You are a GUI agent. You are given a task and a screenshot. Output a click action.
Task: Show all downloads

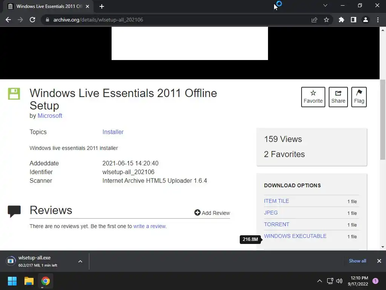[357, 261]
